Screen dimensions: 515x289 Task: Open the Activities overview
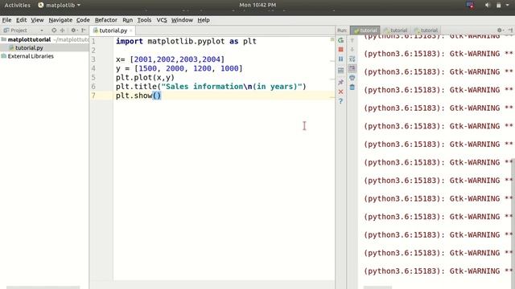point(17,6)
